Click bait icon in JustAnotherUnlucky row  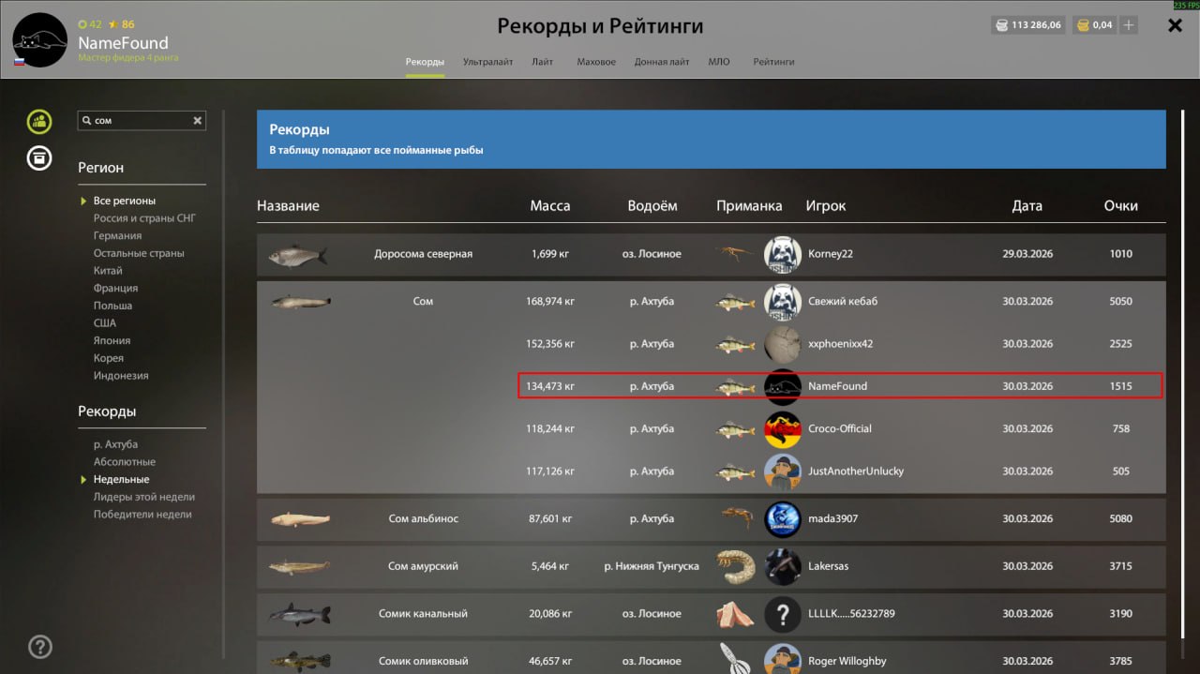(736, 472)
